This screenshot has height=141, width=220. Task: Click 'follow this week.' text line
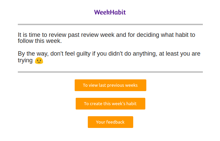[x=40, y=41]
